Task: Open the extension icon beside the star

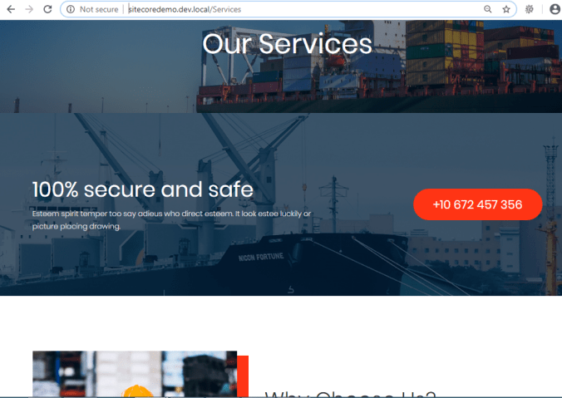Action: coord(530,9)
